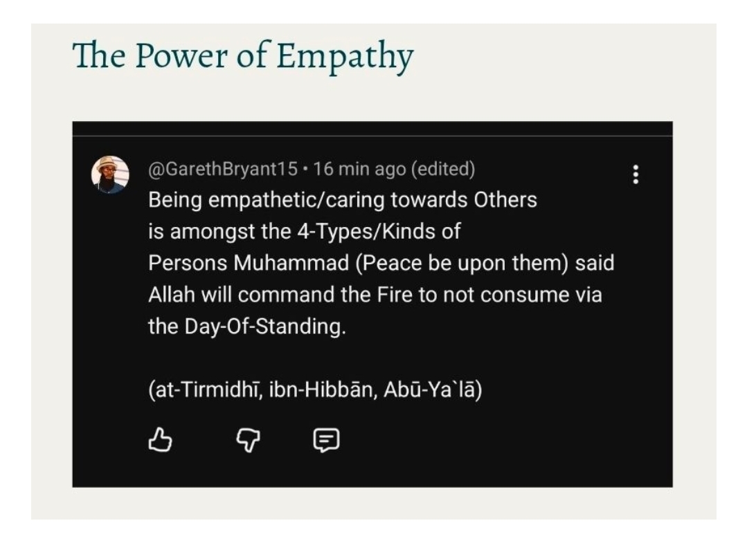Select the avatar thumbnail of the commenter
Image resolution: width=747 pixels, height=550 pixels.
click(x=111, y=174)
